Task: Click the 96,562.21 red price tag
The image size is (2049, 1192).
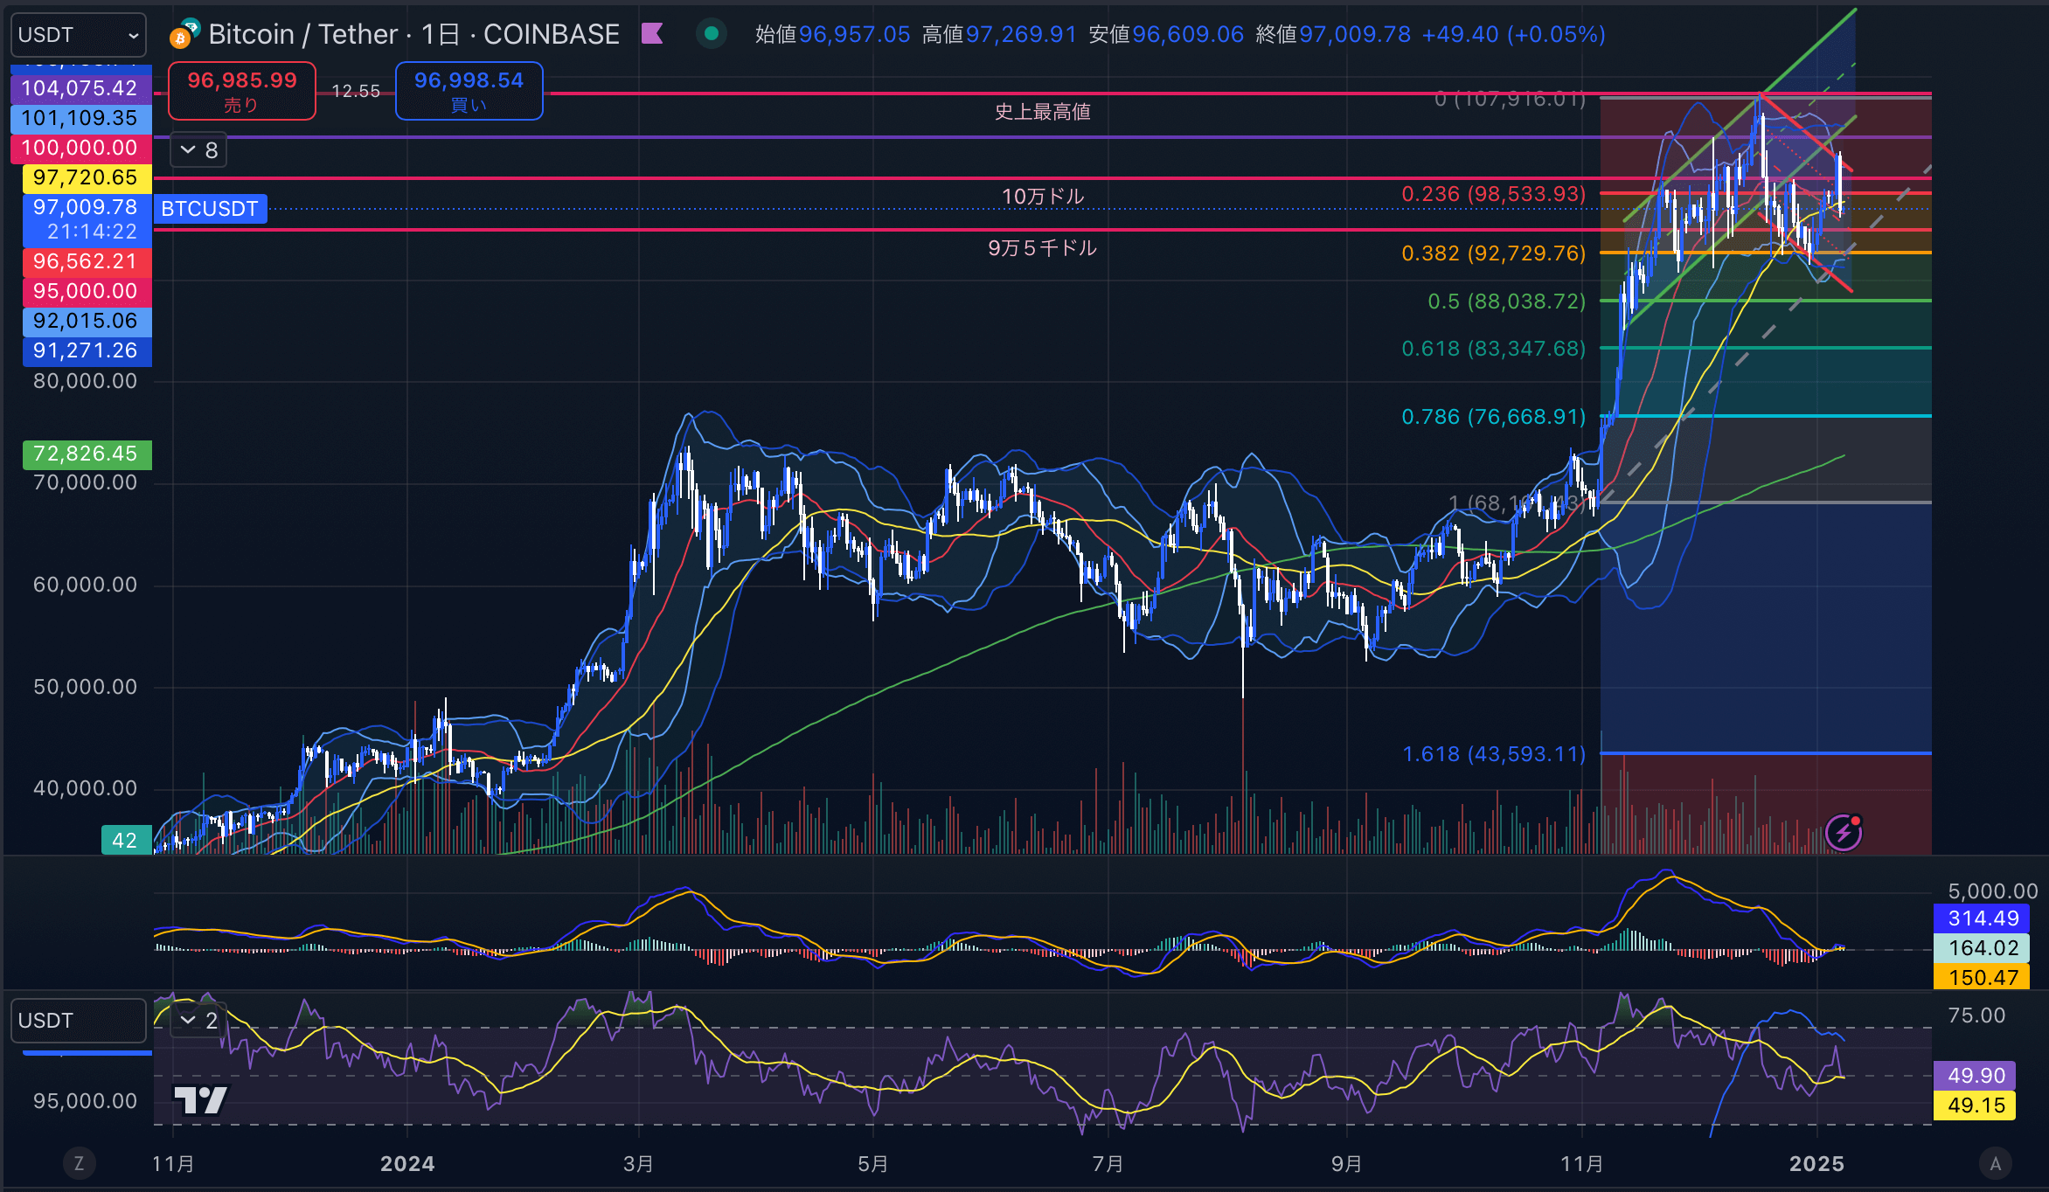Action: point(86,261)
